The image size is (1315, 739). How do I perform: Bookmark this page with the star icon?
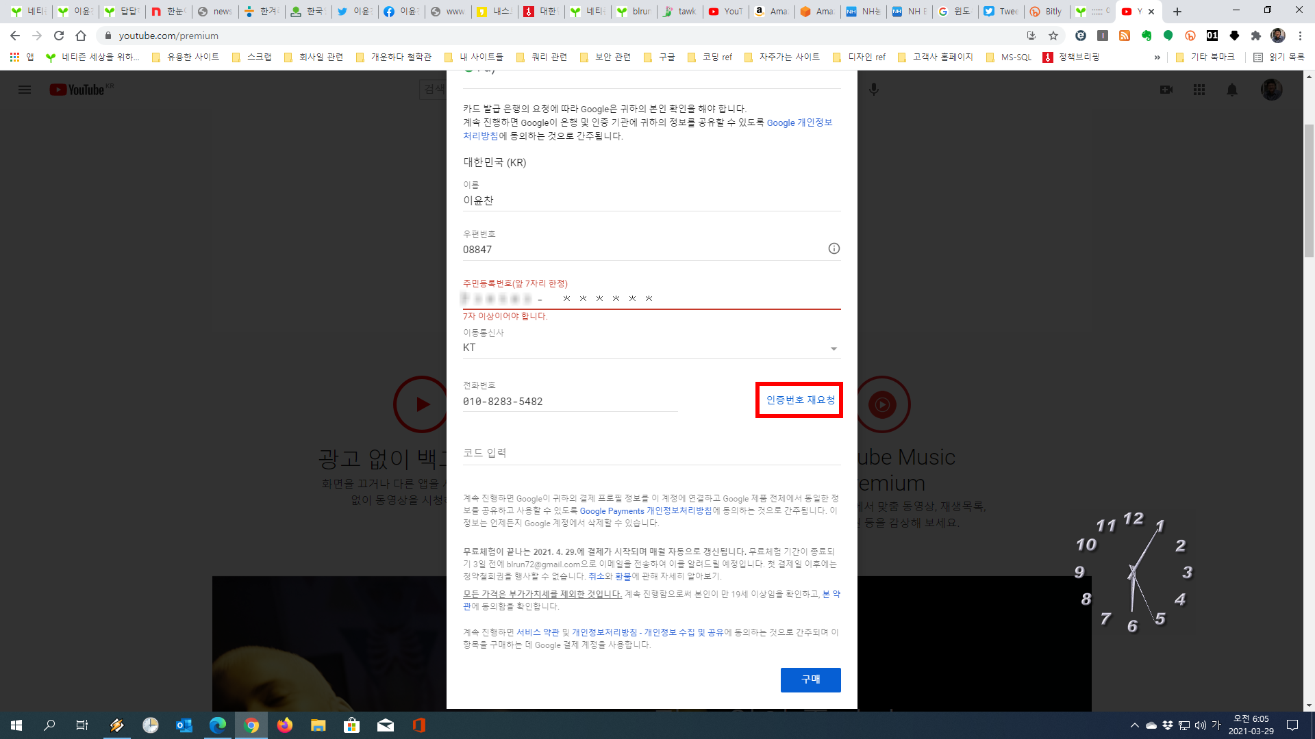pyautogui.click(x=1053, y=36)
